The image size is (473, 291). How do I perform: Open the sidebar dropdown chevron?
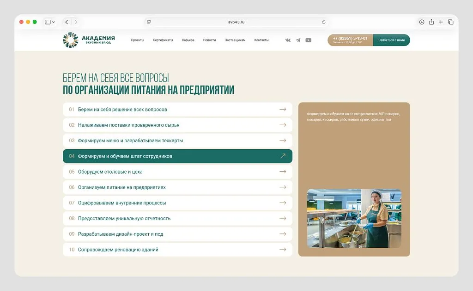point(54,22)
